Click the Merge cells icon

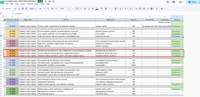[x=110, y=9]
